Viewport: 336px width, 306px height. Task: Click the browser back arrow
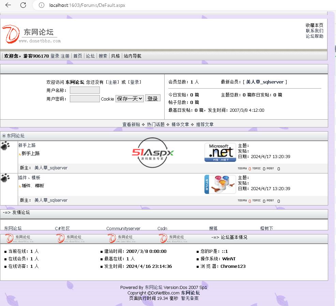point(8,5)
